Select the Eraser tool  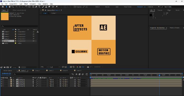point(49,7)
